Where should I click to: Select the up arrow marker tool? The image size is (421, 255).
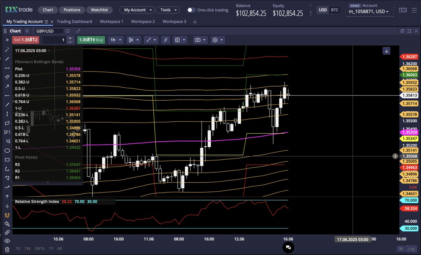[x=7, y=197]
